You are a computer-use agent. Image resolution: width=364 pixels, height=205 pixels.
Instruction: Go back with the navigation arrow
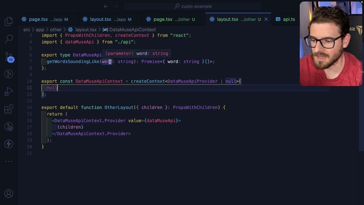[106, 6]
